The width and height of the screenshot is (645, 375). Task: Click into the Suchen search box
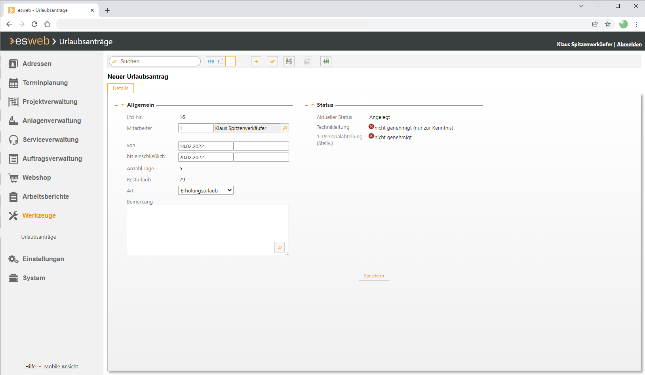tap(158, 61)
